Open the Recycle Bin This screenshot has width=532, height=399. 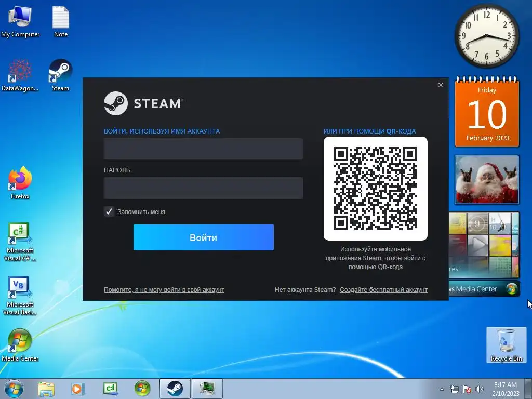coord(506,345)
